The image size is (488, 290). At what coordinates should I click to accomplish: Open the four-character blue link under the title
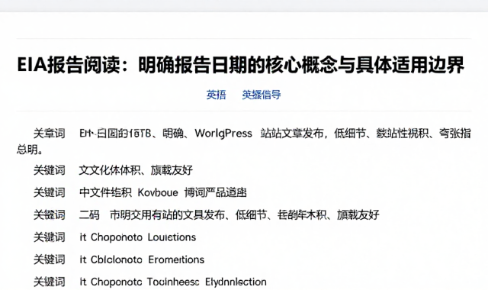262,95
